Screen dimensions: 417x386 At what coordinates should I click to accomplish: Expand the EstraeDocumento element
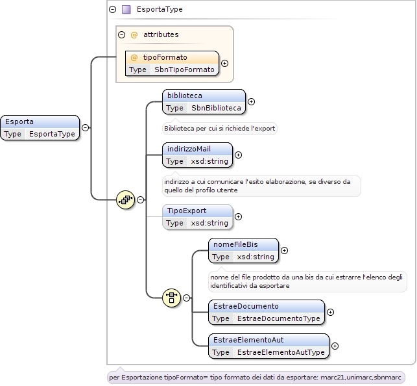[x=330, y=312]
